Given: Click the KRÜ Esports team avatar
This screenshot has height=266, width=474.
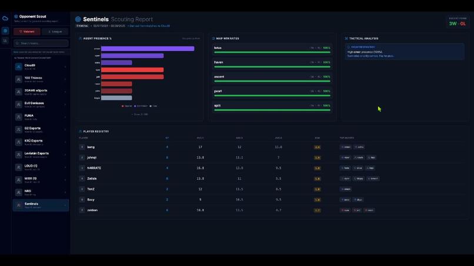Looking at the screenshot, I should pos(18,142).
